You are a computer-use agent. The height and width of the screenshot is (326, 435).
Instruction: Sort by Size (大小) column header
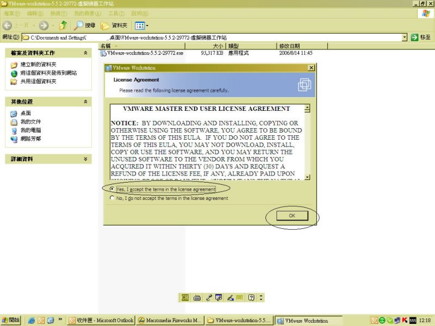[x=206, y=46]
